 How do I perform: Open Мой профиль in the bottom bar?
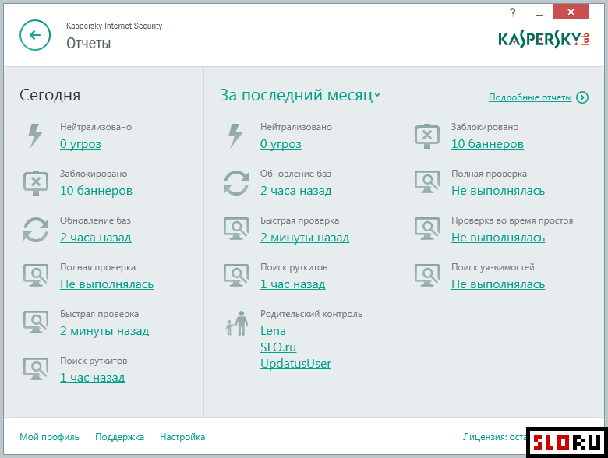49,437
